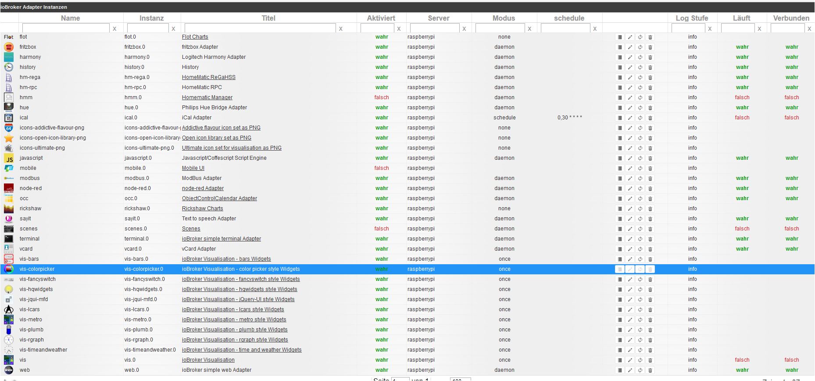
Task: Open the Flot Charts link
Action: (195, 37)
